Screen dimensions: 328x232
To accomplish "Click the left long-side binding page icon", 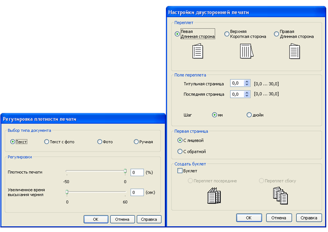I will pos(198,51).
